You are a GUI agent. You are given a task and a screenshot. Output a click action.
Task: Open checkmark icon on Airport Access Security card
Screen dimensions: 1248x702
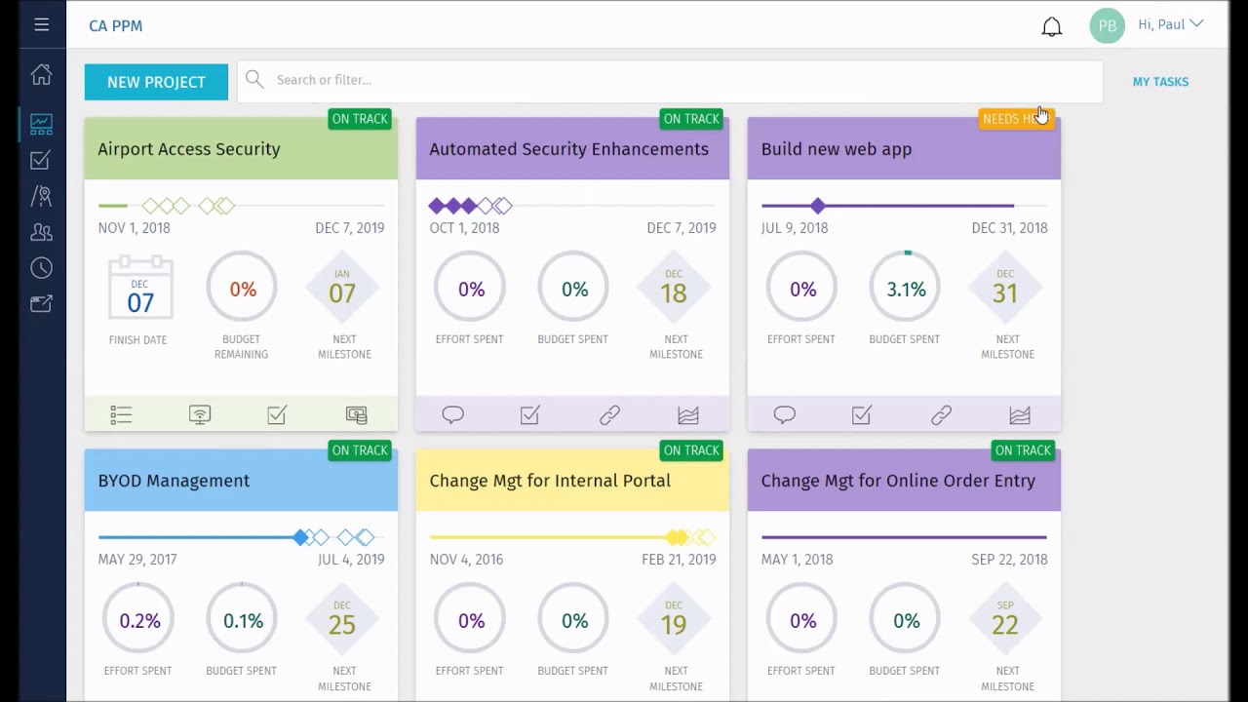coord(277,415)
